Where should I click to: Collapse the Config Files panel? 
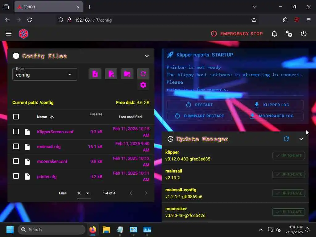click(x=147, y=56)
